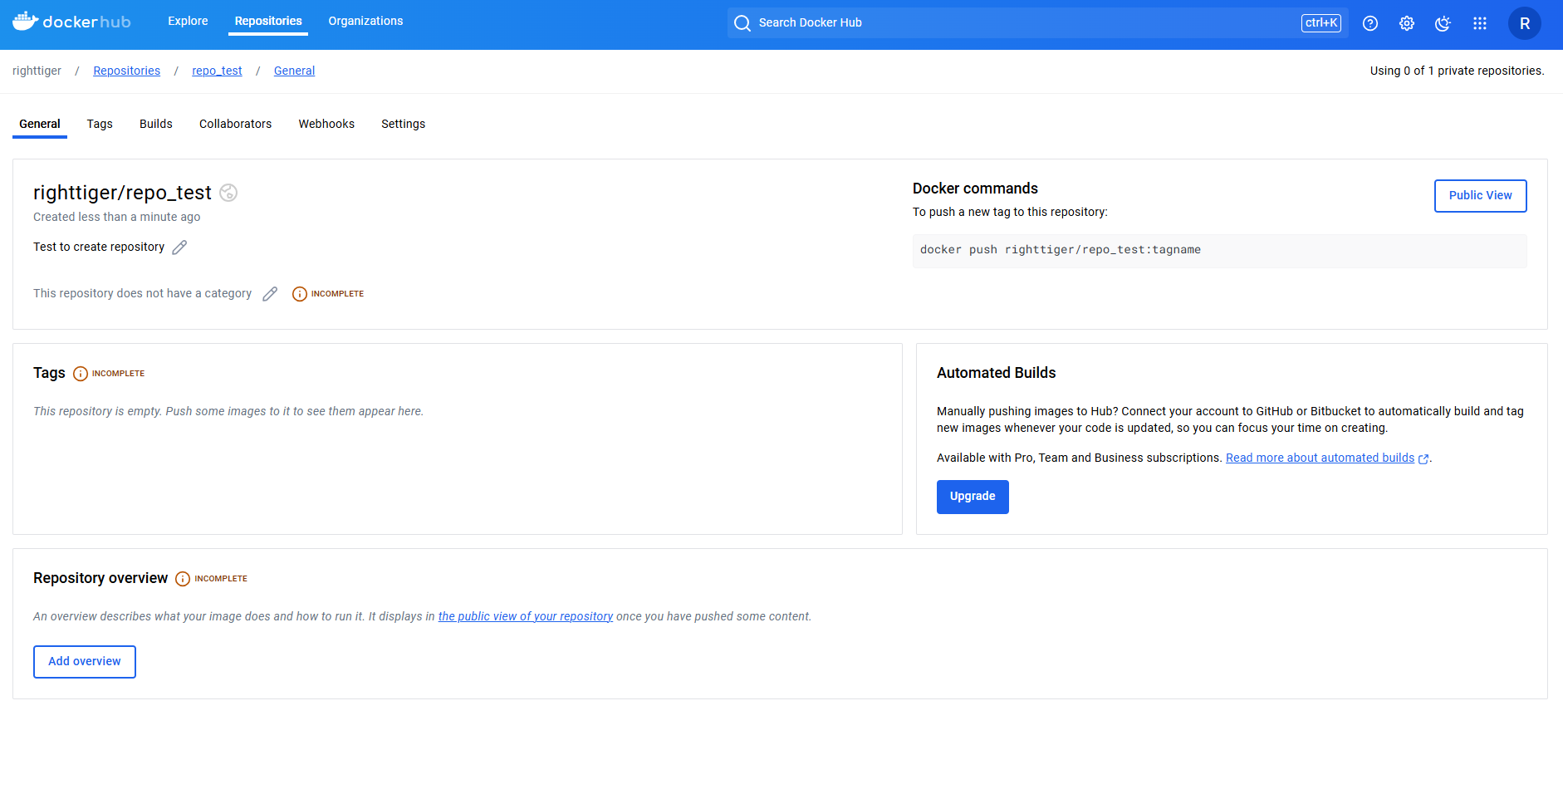Edit the repository description pencil icon

pyautogui.click(x=179, y=247)
